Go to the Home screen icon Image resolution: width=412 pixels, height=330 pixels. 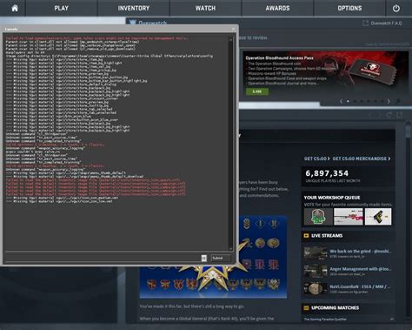click(x=15, y=8)
